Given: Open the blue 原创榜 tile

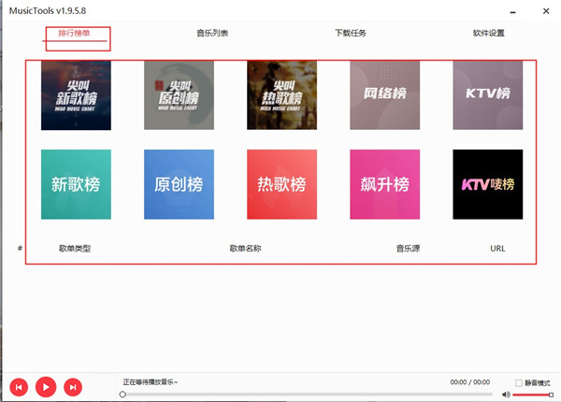Looking at the screenshot, I should 179,184.
